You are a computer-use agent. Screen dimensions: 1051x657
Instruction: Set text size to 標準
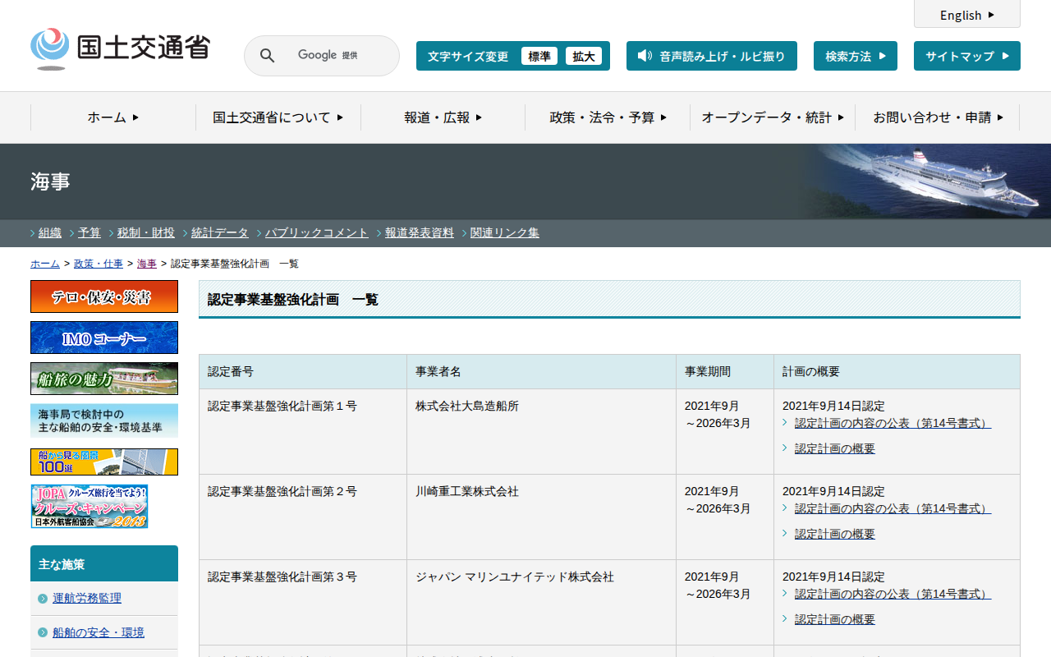tap(539, 56)
